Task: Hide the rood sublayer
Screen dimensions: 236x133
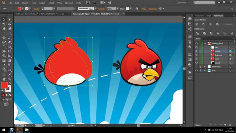Action: (197, 59)
